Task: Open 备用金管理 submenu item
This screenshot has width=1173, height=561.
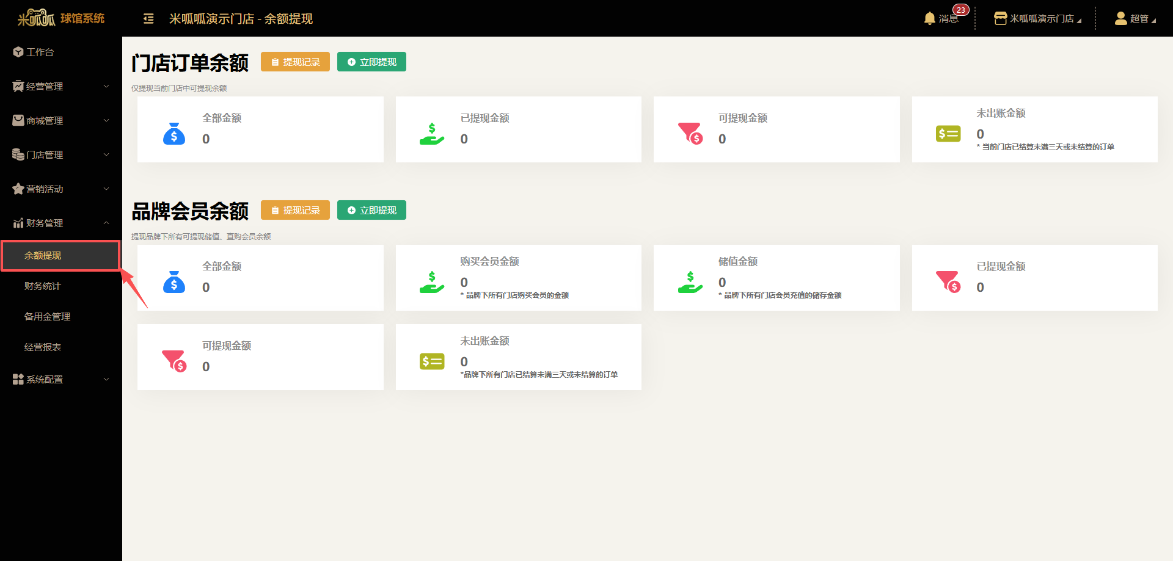Action: 47,317
